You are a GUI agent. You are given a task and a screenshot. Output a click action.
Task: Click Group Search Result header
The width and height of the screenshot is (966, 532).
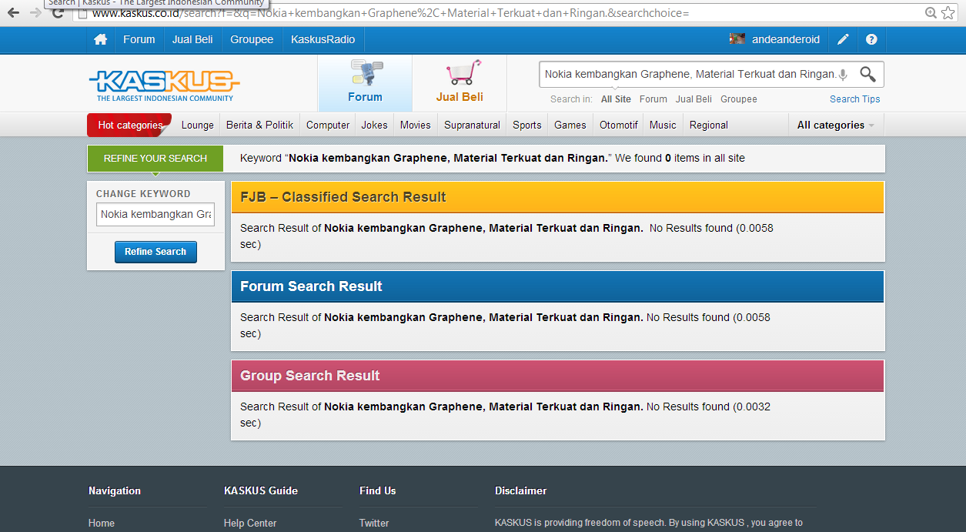click(558, 376)
